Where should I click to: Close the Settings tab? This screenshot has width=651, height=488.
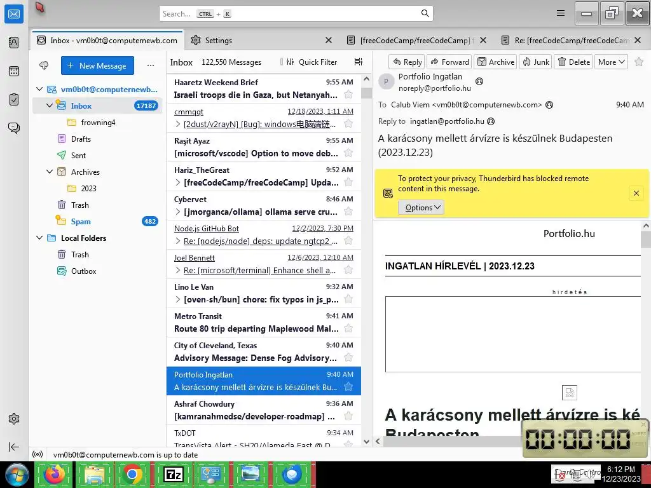329,40
